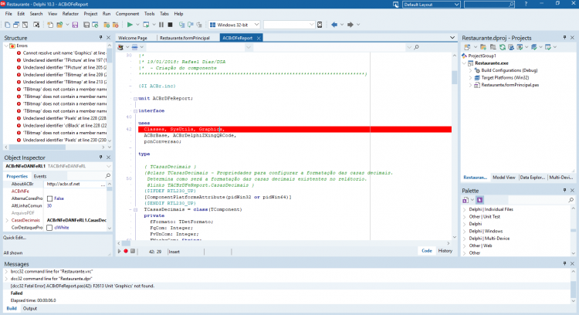Switch to Restaurante.formPrincipal tab
Viewport: 579px width, 315px height.
pos(185,38)
